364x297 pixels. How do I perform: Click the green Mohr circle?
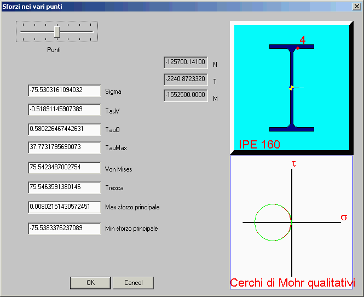(x=256, y=222)
